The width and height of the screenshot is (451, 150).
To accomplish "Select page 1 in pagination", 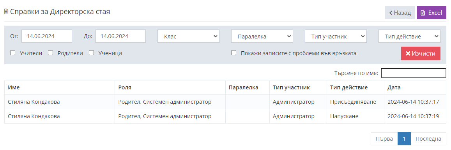I will coord(404,139).
